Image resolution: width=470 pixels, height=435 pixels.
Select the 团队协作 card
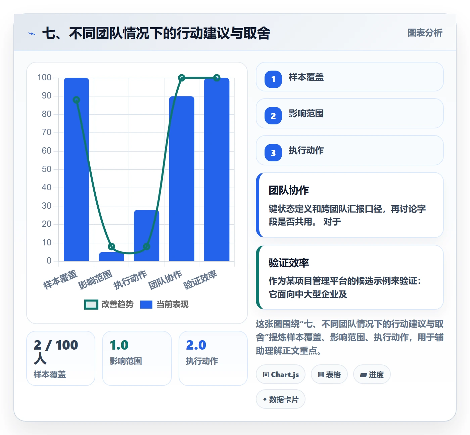(x=350, y=205)
